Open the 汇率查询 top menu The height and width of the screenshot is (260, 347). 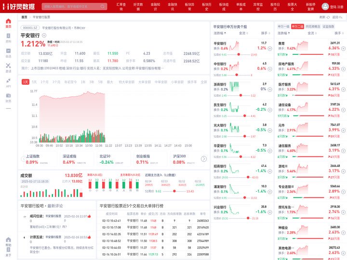121,7
